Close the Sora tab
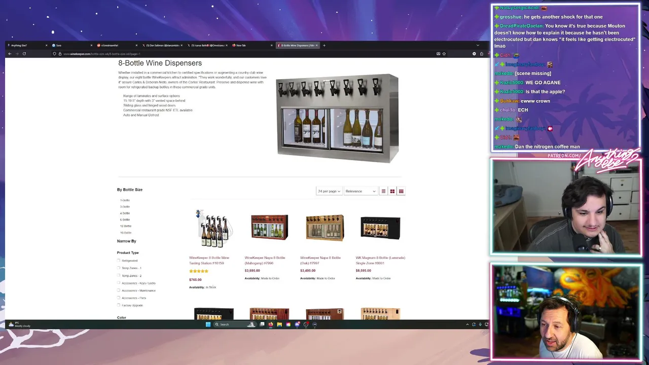649x365 pixels. pos(91,45)
